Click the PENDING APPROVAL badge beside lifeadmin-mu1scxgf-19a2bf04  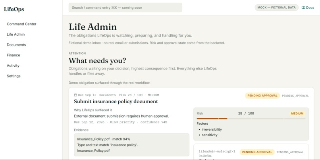coord(257,152)
